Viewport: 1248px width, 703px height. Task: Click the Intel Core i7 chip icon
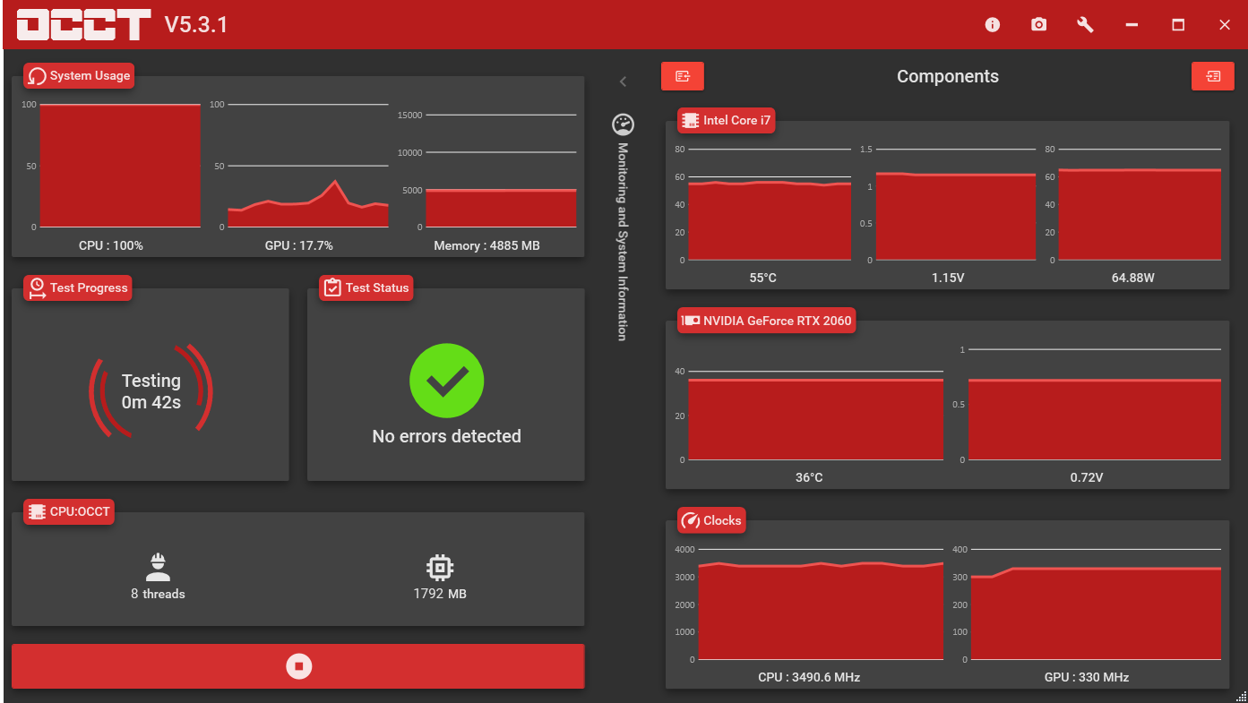[x=691, y=120]
